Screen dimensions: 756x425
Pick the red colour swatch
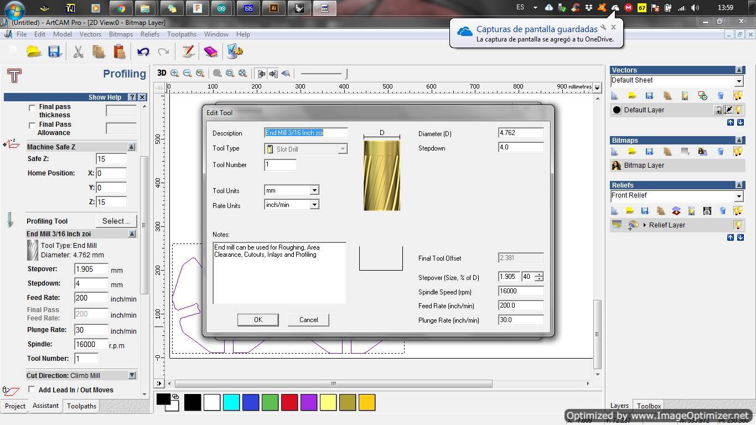click(x=289, y=402)
